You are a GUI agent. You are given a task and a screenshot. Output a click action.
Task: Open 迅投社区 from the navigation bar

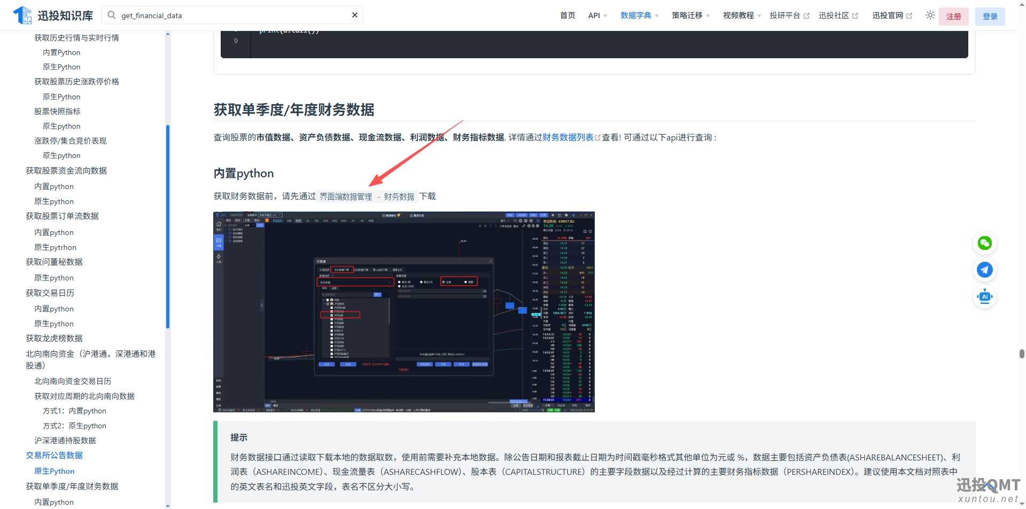[x=838, y=15]
